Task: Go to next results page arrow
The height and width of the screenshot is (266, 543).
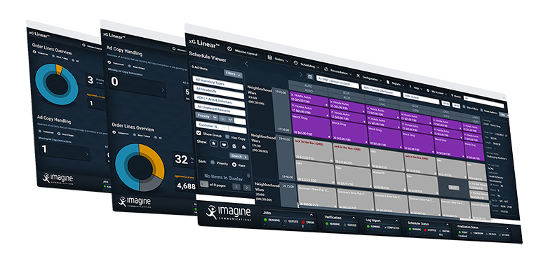Action: pos(246,188)
